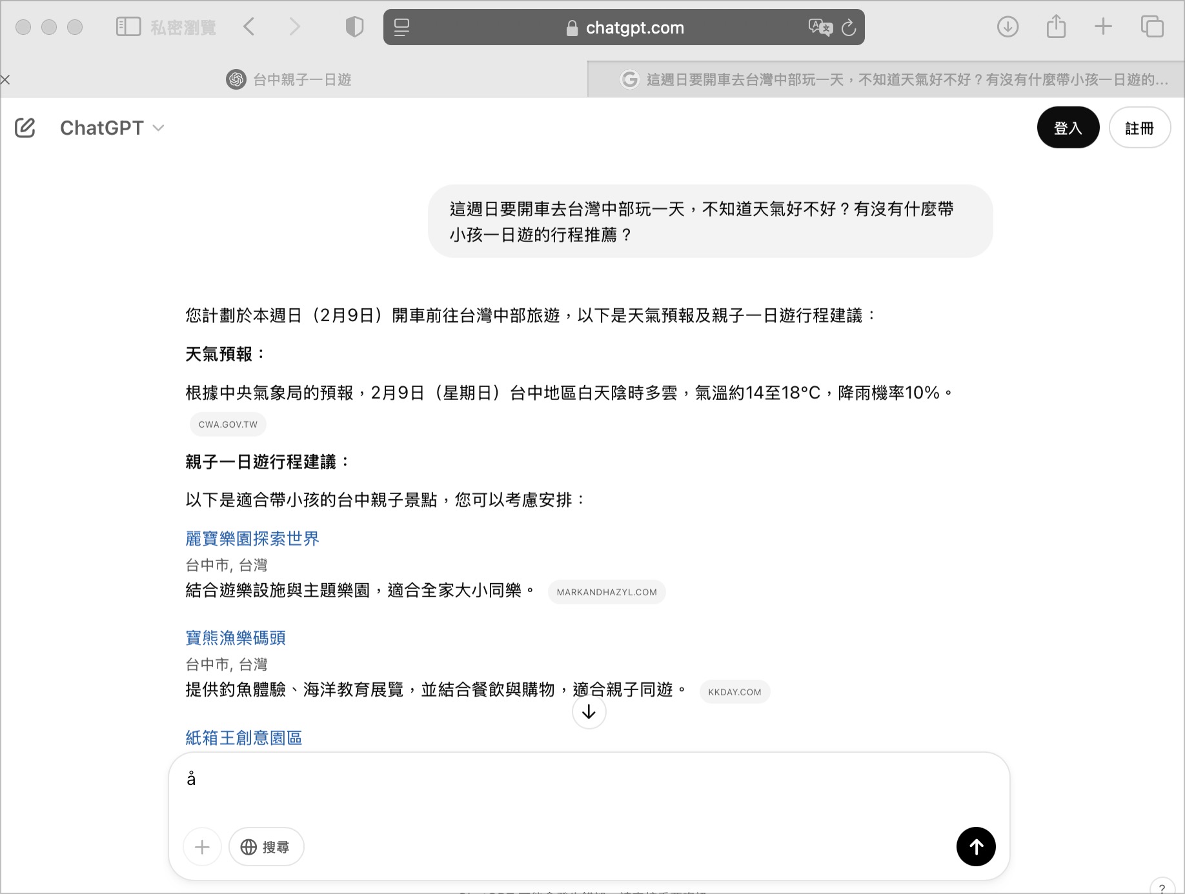The height and width of the screenshot is (894, 1185).
Task: Open reader view icon in address bar
Action: click(x=401, y=27)
